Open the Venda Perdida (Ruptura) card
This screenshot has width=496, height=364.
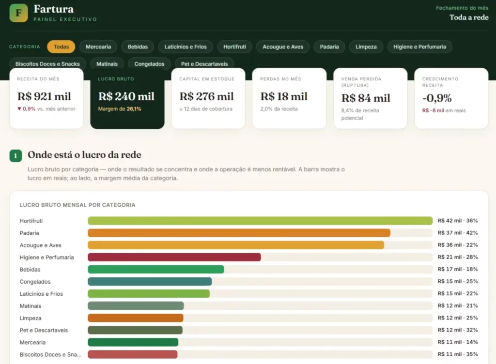point(370,98)
